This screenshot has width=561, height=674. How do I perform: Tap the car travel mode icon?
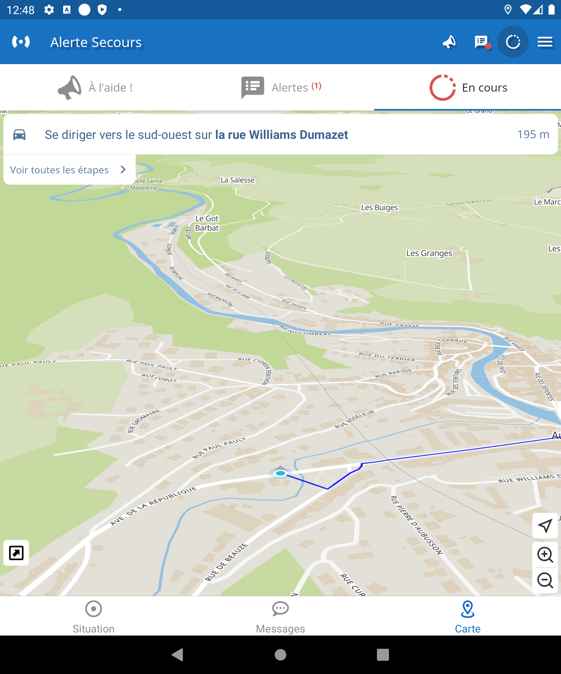(19, 135)
